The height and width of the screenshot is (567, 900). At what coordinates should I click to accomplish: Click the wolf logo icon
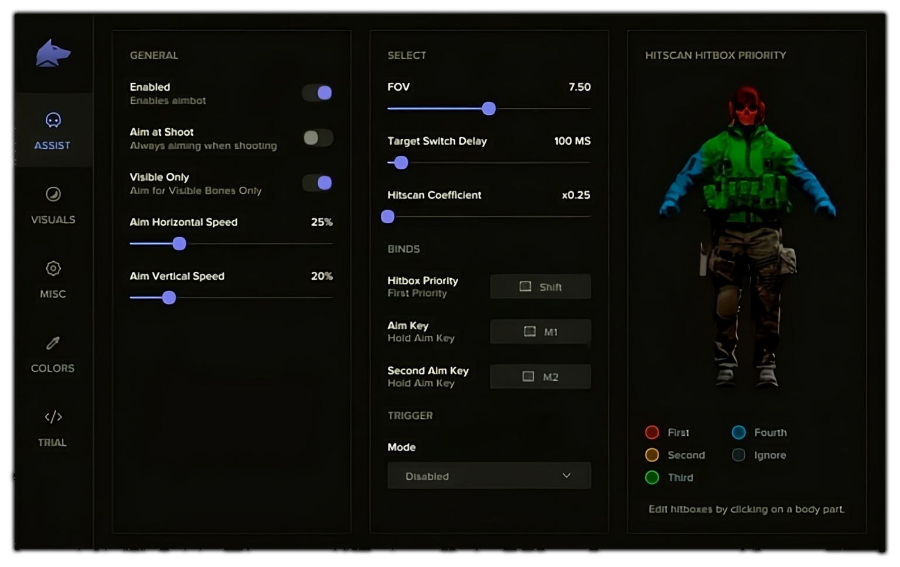53,53
